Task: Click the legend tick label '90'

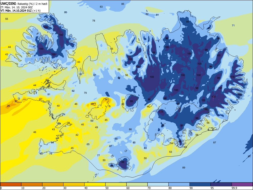Action: pos(191,188)
